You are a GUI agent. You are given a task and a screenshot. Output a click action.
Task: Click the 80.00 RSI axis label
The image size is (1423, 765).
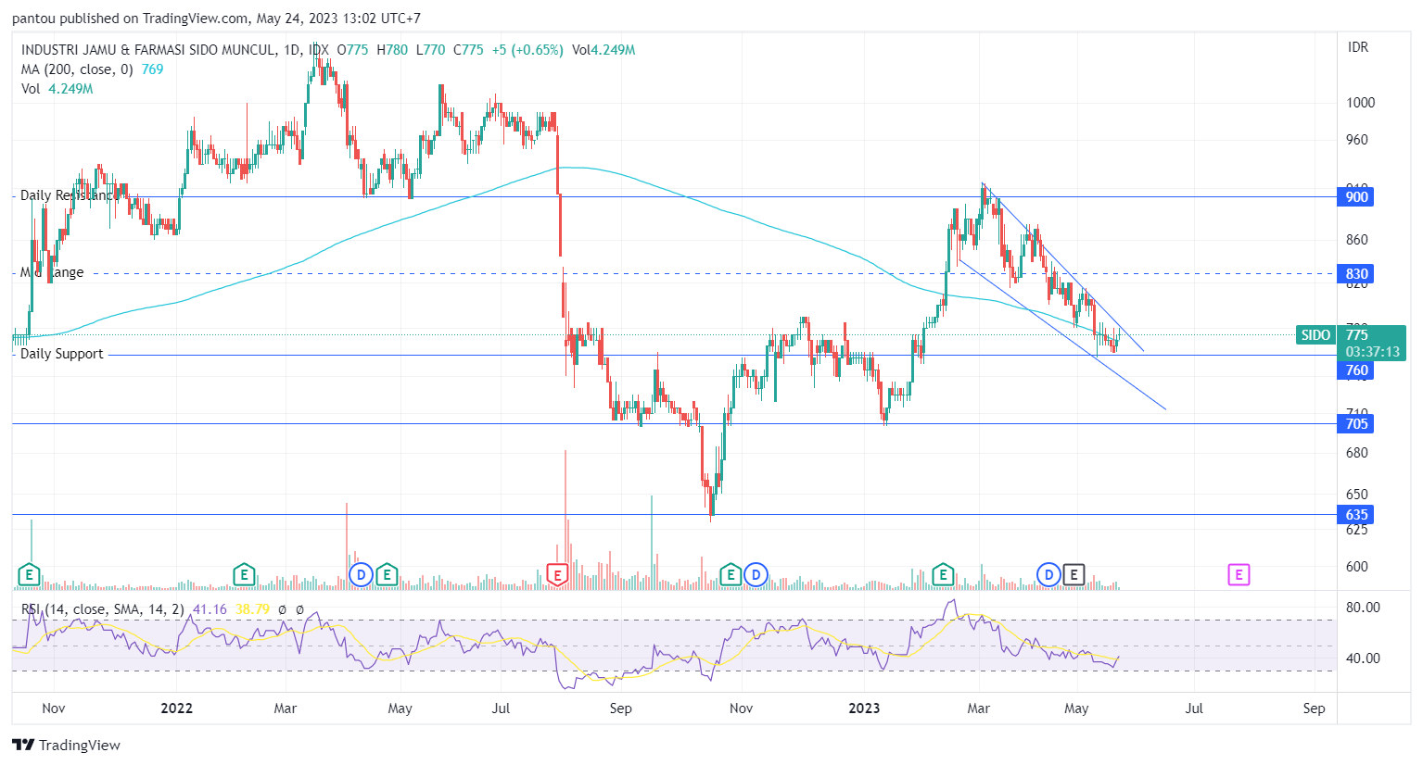[1363, 608]
